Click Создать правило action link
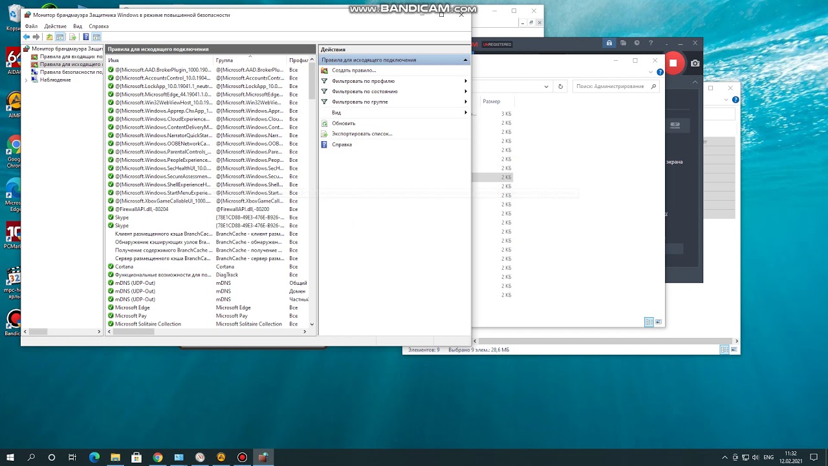 point(354,70)
